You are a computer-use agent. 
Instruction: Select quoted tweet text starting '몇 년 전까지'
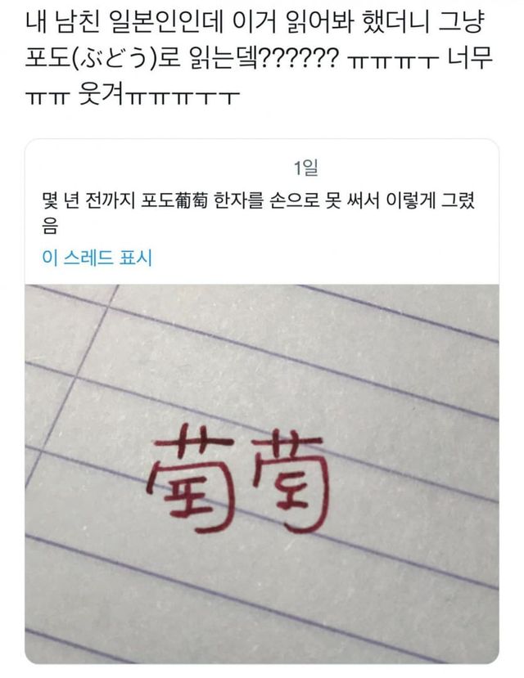(259, 213)
